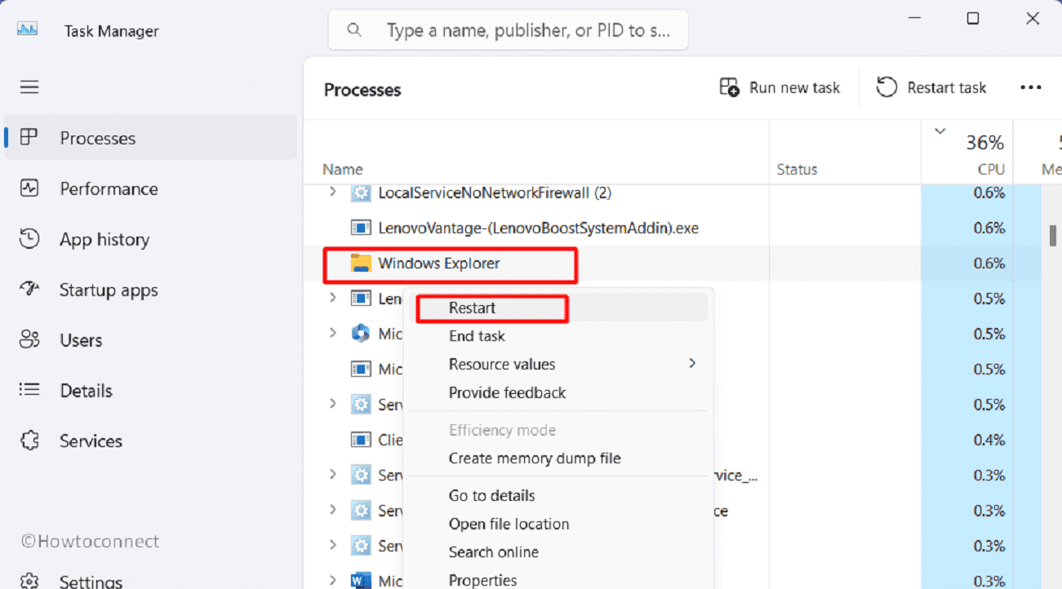The height and width of the screenshot is (589, 1062).
Task: Collapse the CPU column sort chevron
Action: pos(940,131)
